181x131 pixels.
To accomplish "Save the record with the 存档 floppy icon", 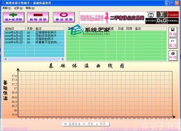I will [173, 32].
